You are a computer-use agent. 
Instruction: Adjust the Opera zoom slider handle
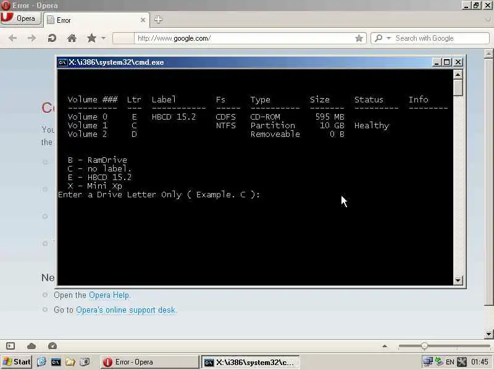[x=424, y=346]
